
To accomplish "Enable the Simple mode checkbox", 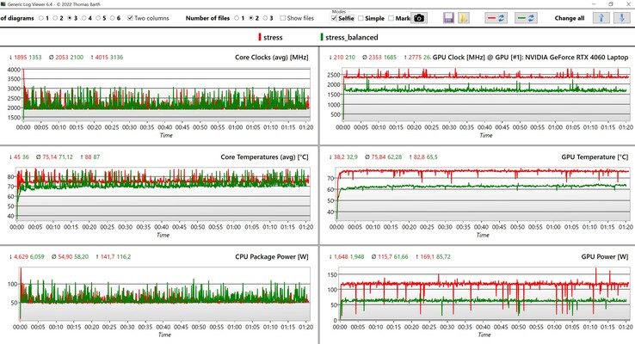I will point(361,18).
